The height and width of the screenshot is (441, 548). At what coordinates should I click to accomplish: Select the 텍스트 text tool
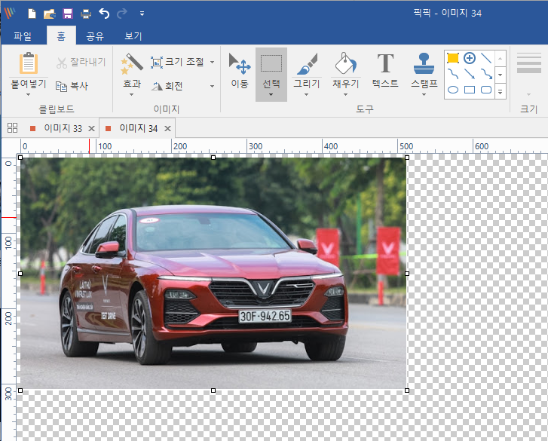pos(385,70)
